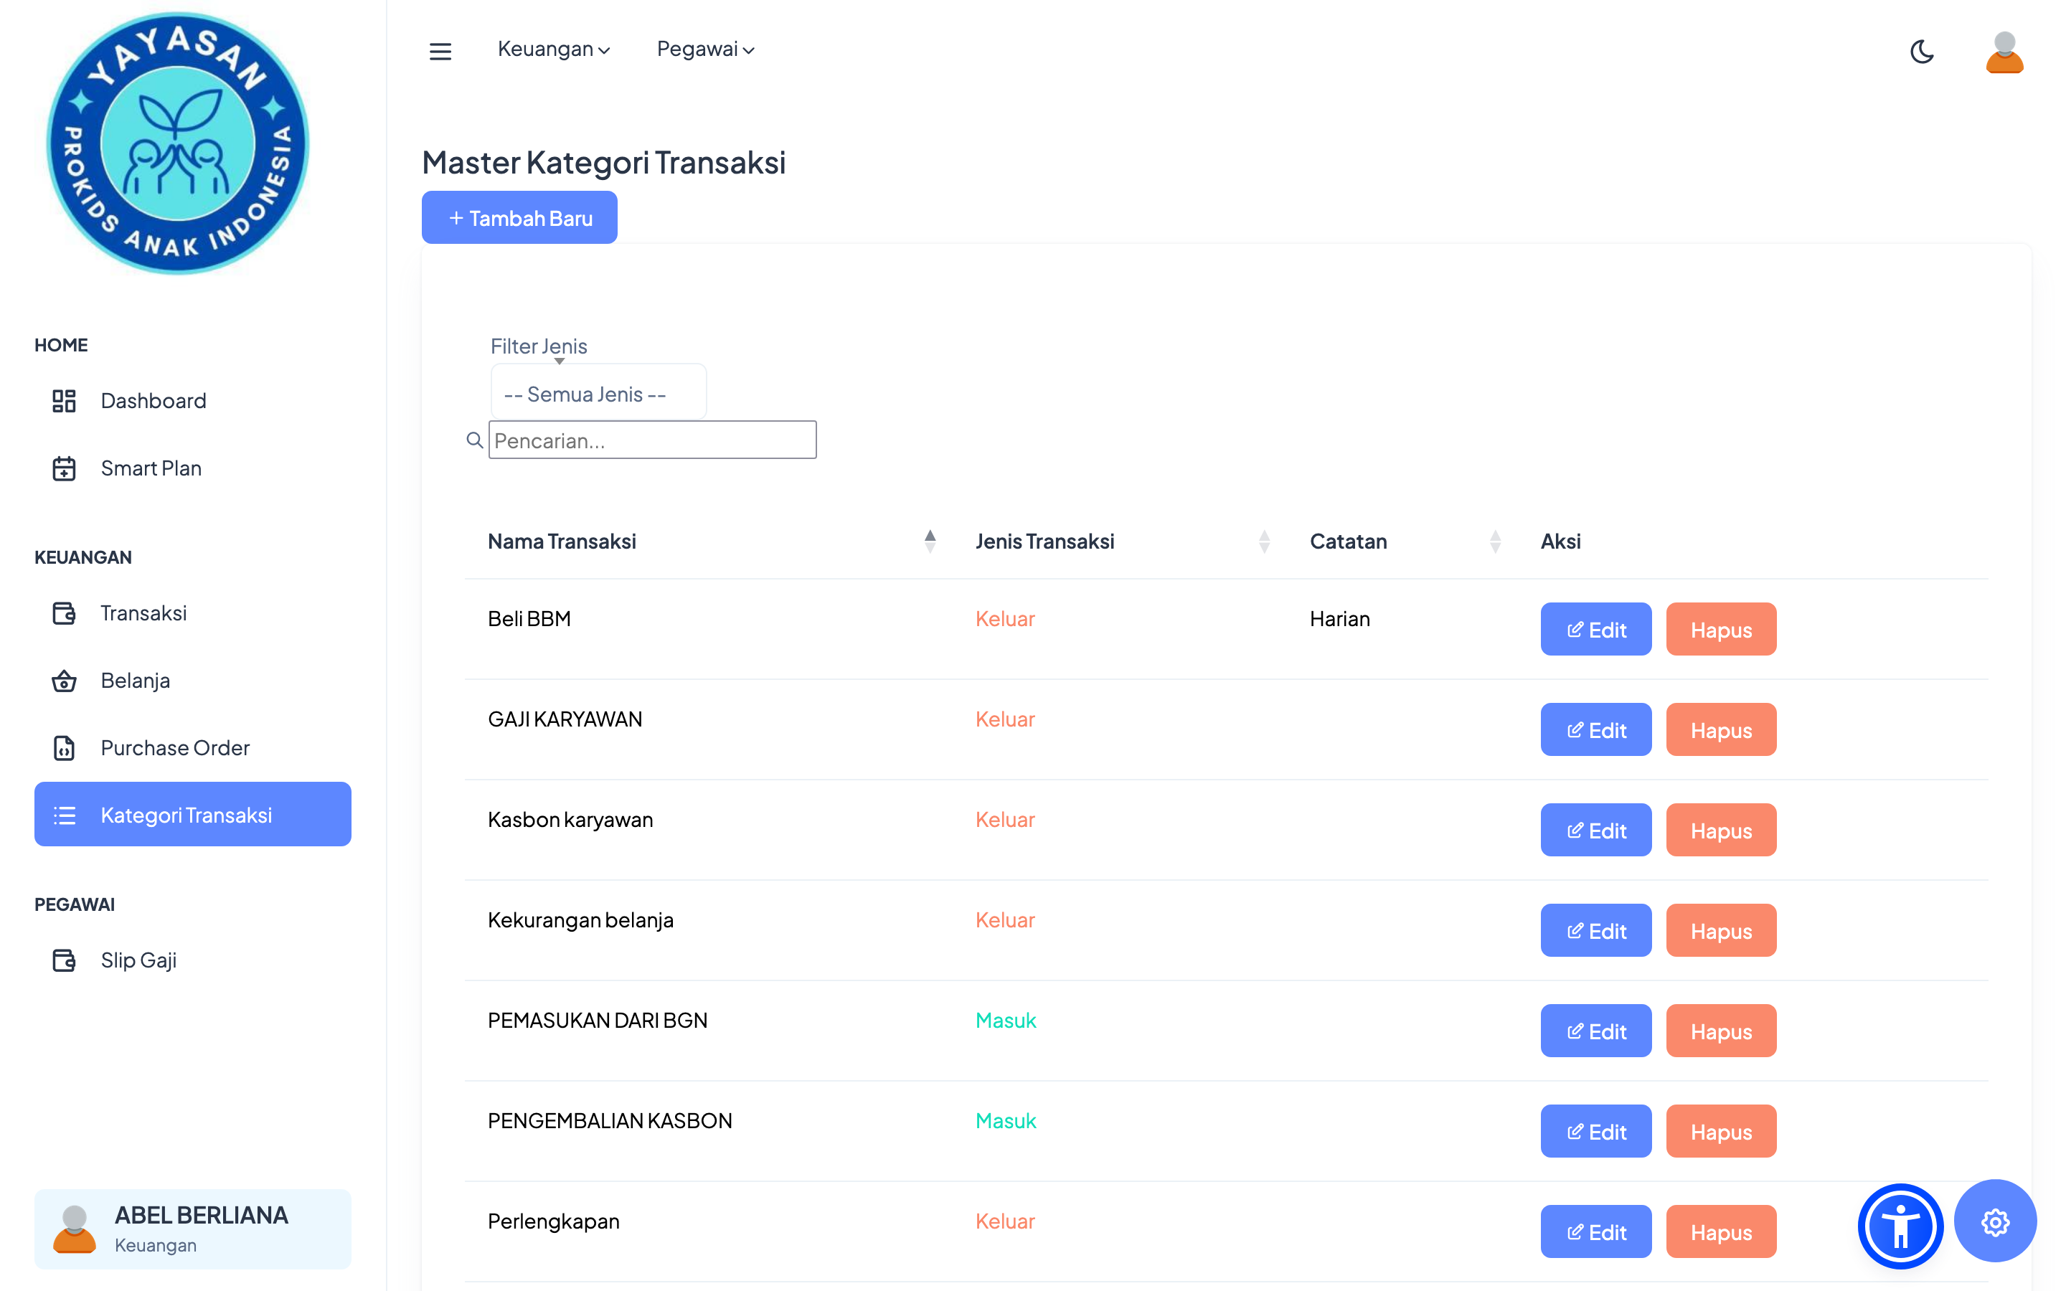This screenshot has width=2066, height=1291.
Task: Edit the Beli BBM category
Action: coord(1595,629)
